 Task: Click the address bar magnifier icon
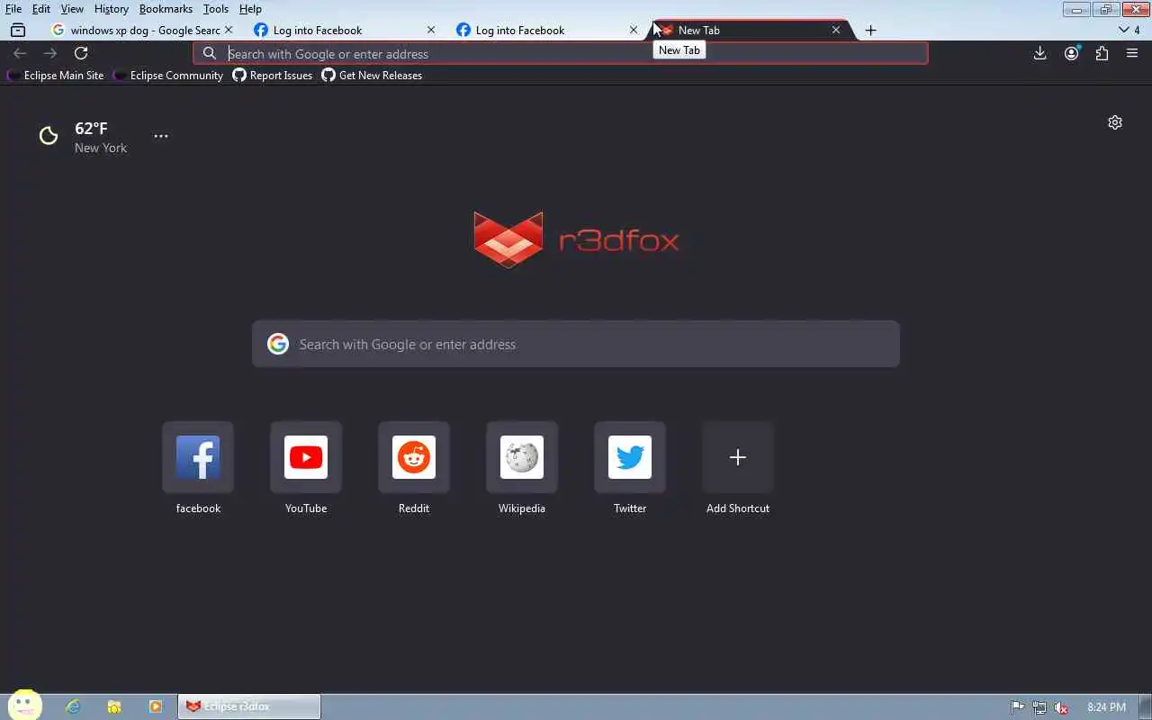point(210,54)
